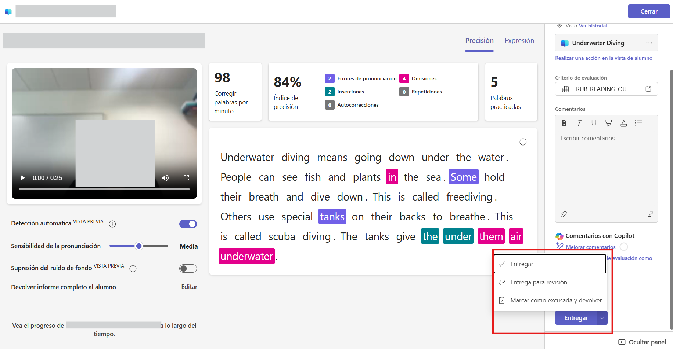Switch to the Precisión tab
Viewport: 673px width, 349px height.
point(479,41)
